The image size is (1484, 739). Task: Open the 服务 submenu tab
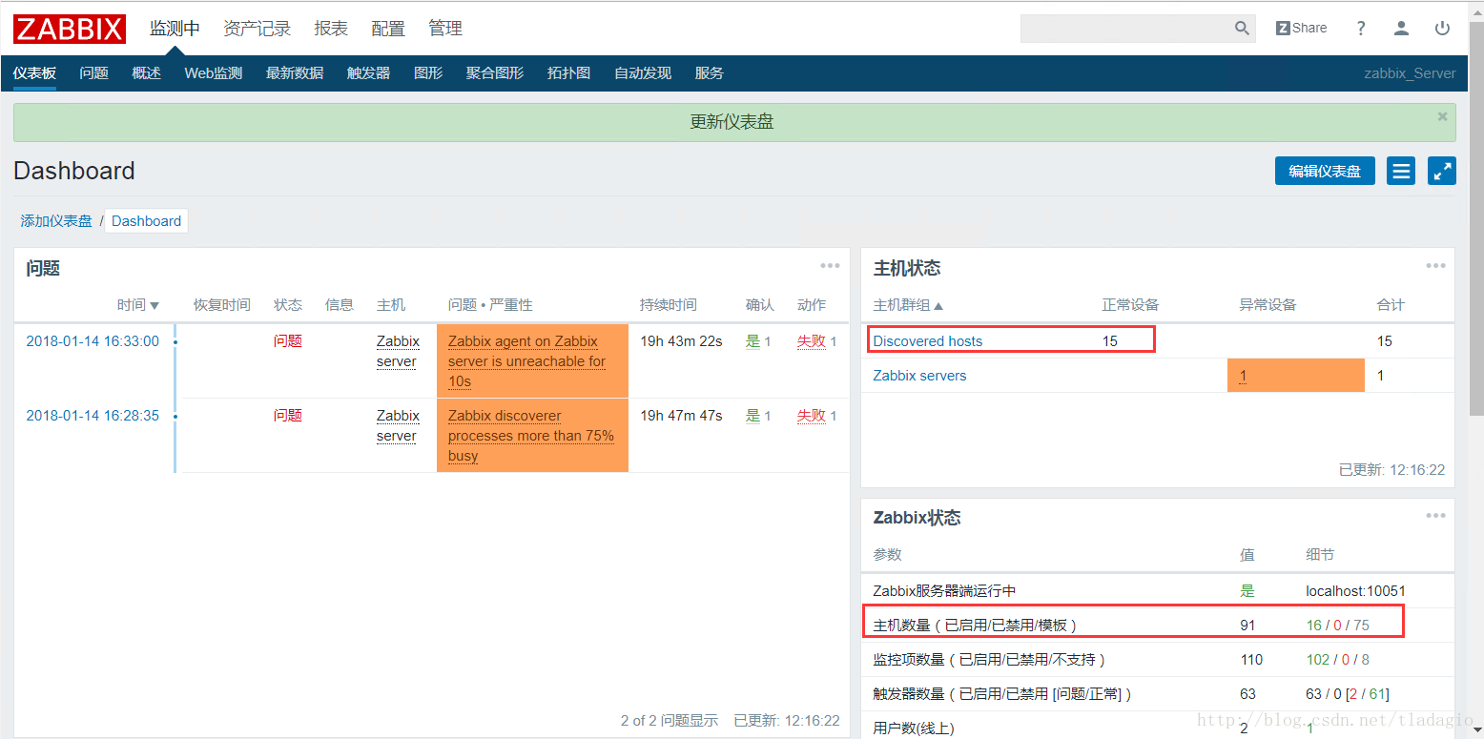pos(710,73)
